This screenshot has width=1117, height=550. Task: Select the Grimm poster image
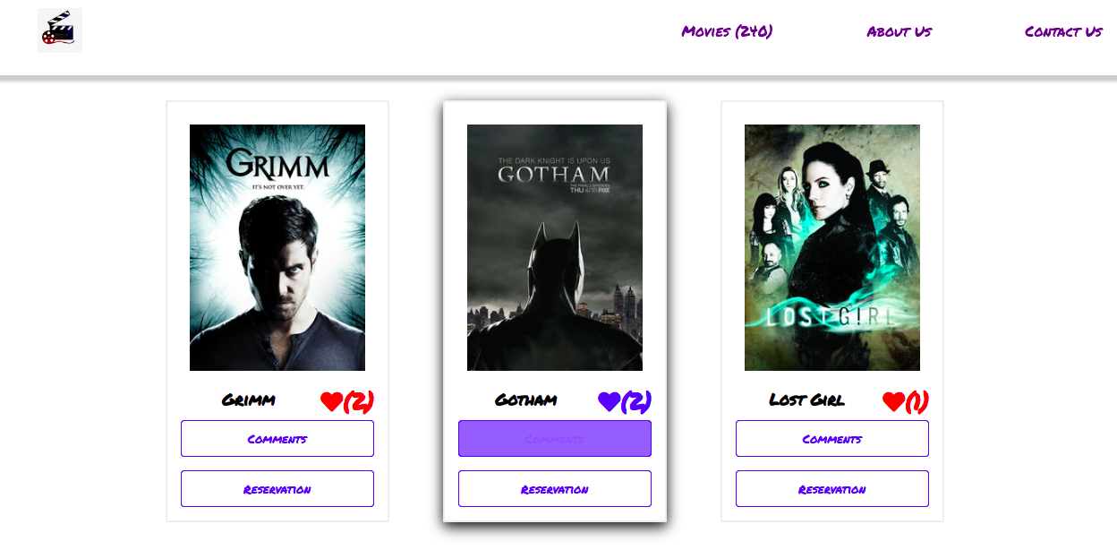277,247
